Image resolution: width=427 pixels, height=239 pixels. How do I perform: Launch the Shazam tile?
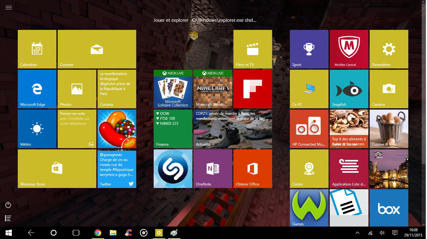tap(173, 169)
